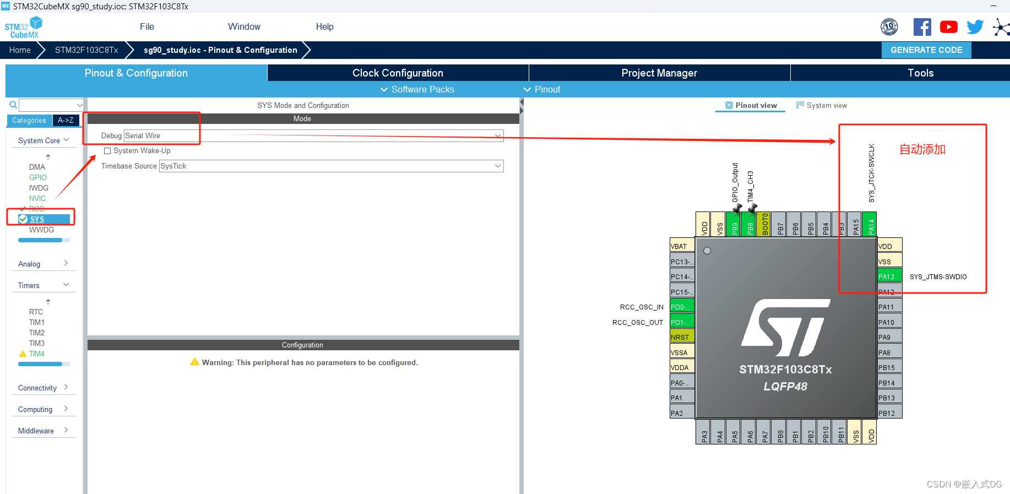Expand the Computing category
This screenshot has height=494, width=1010.
point(44,409)
